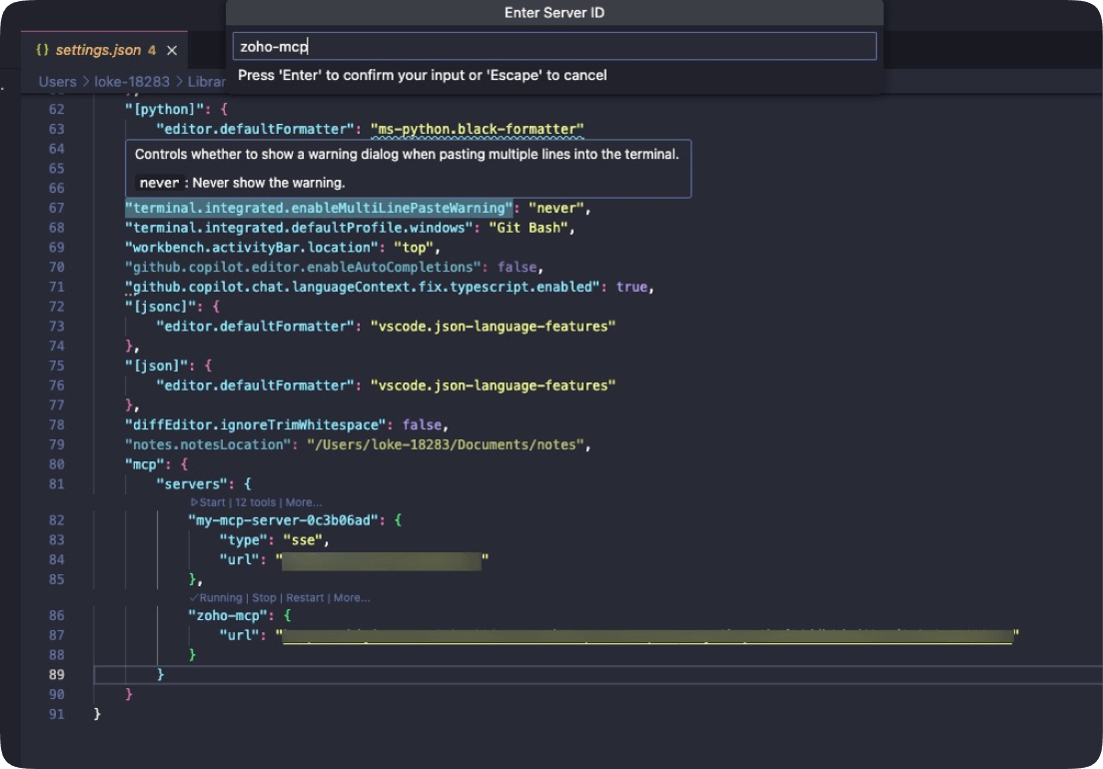Click vscode.json-language-features value on line 73
This screenshot has height=769, width=1103.
pyautogui.click(x=494, y=327)
